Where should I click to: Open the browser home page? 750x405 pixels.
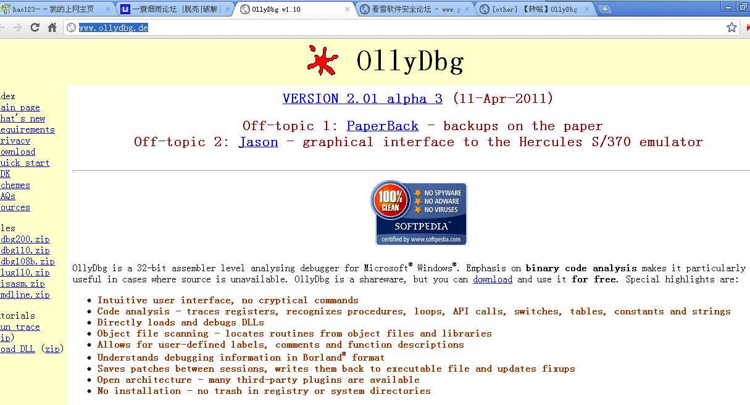(x=52, y=28)
